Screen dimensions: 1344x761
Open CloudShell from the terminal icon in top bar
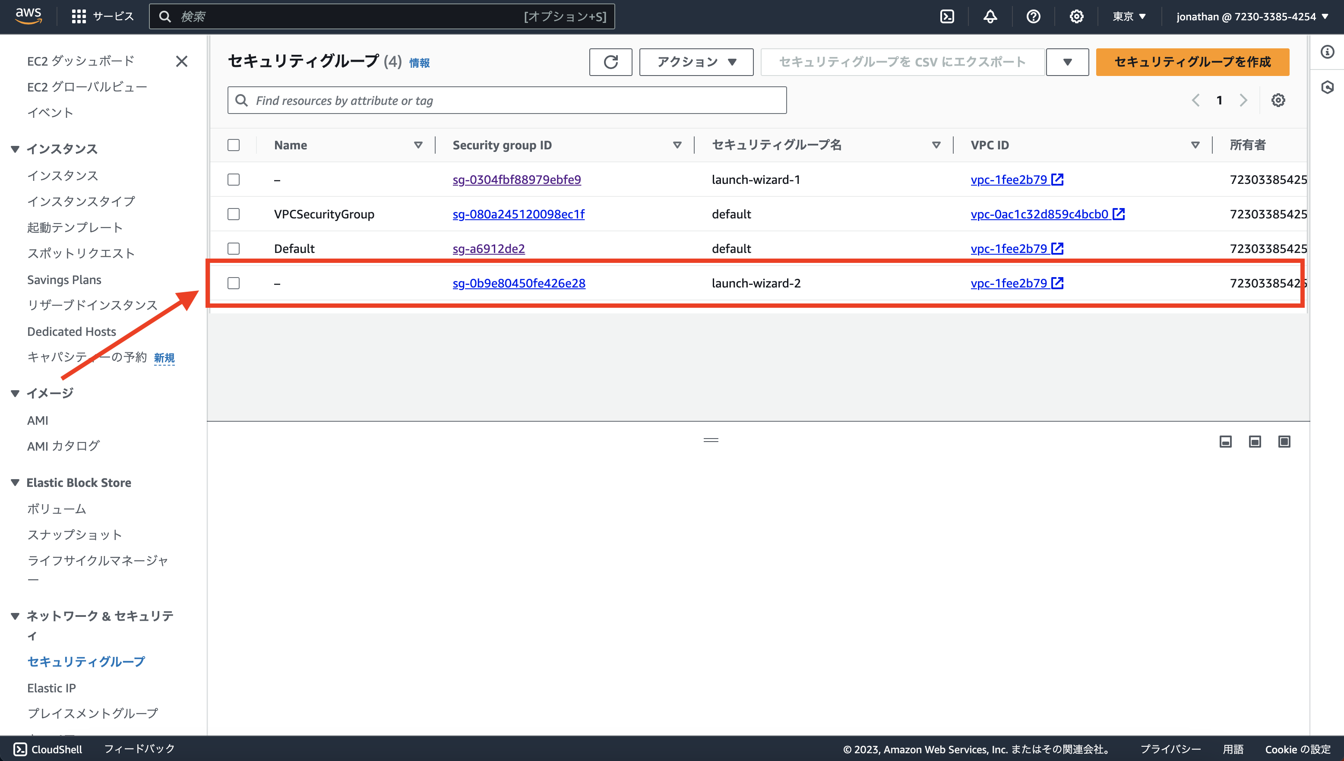pos(948,16)
